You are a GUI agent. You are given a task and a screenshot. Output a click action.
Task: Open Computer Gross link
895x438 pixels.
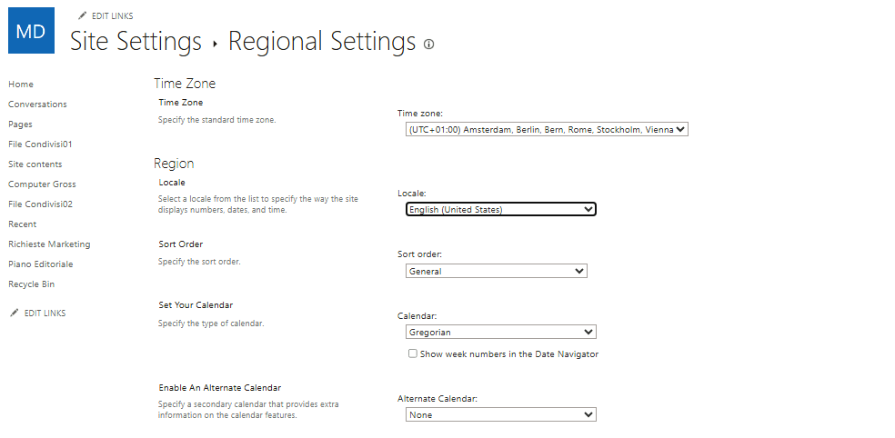[42, 184]
